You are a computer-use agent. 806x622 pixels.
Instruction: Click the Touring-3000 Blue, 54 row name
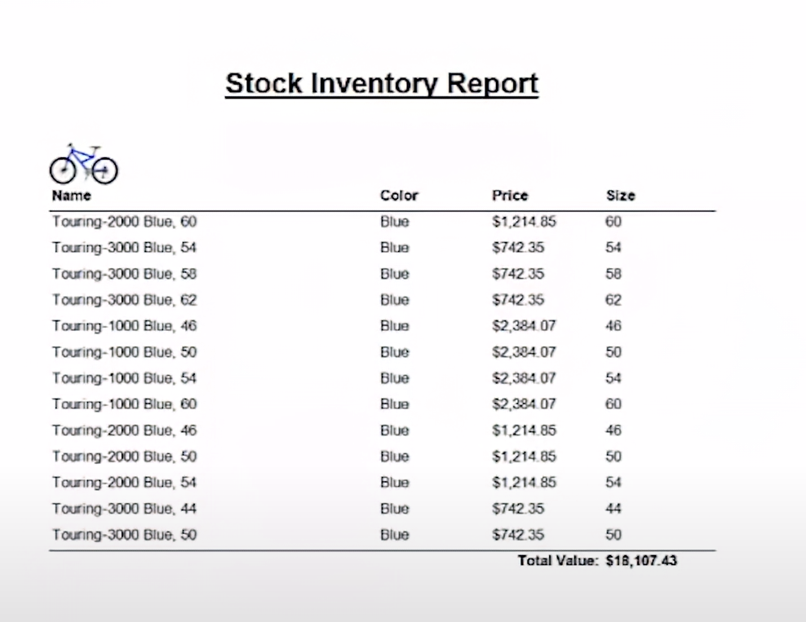[x=124, y=248]
